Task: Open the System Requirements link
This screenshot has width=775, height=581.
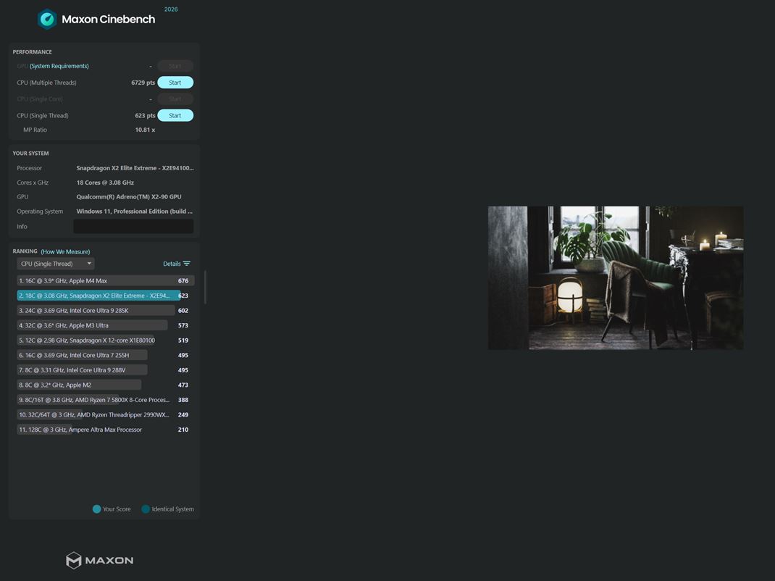Action: 59,66
